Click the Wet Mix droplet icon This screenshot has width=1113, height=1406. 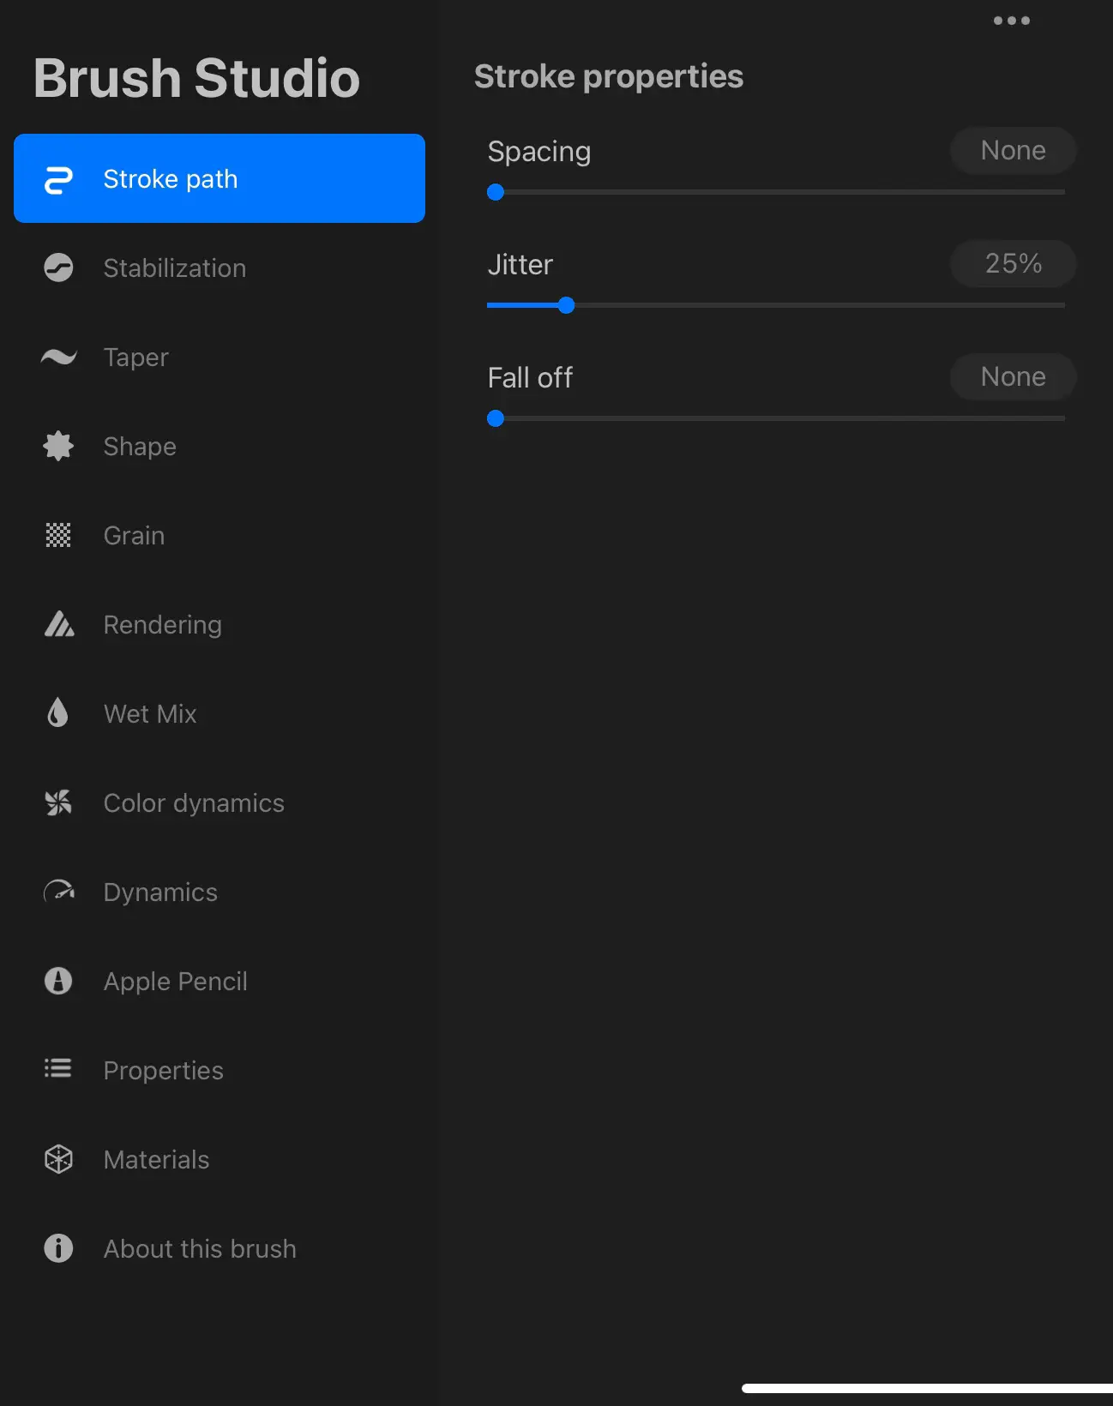(x=58, y=713)
